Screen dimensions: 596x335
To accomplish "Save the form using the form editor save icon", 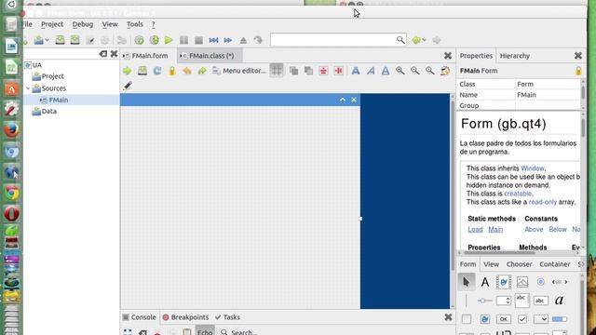I will 142,71.
